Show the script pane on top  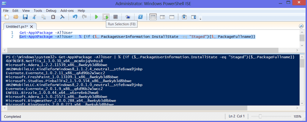click(153, 17)
